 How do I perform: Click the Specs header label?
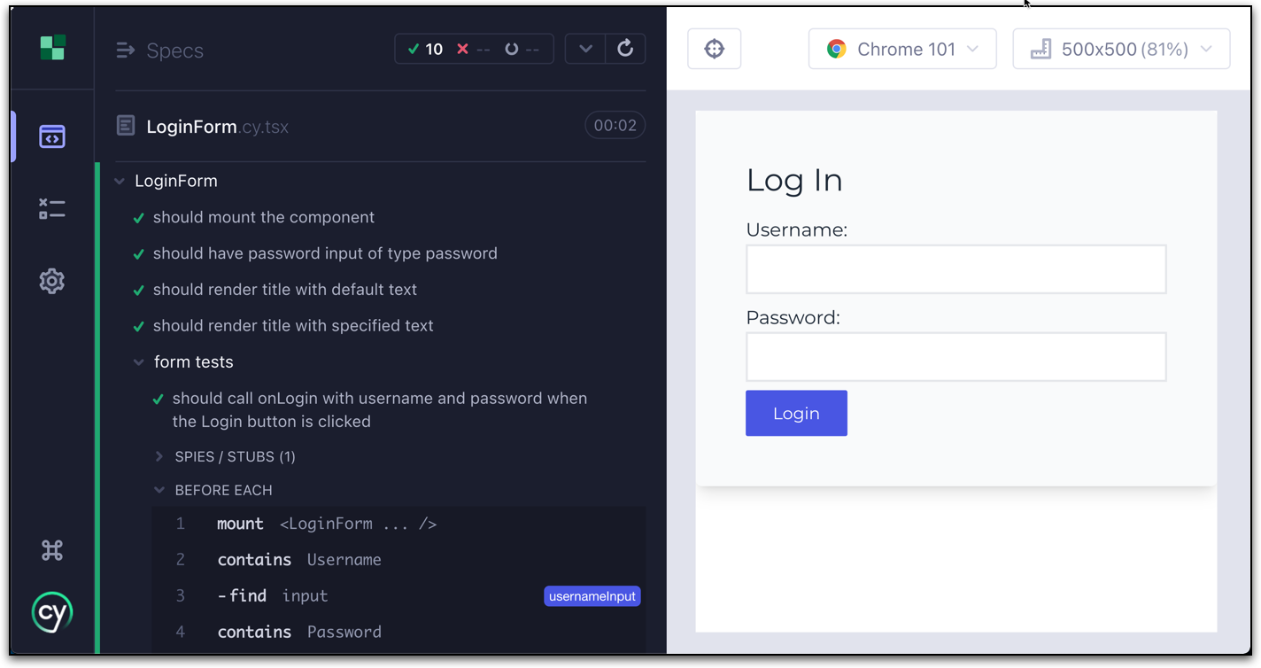[174, 50]
